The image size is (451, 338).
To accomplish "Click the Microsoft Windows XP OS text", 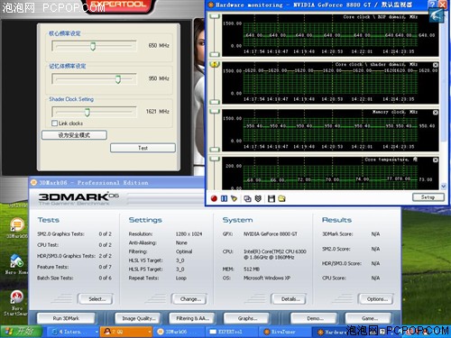I will 267,278.
